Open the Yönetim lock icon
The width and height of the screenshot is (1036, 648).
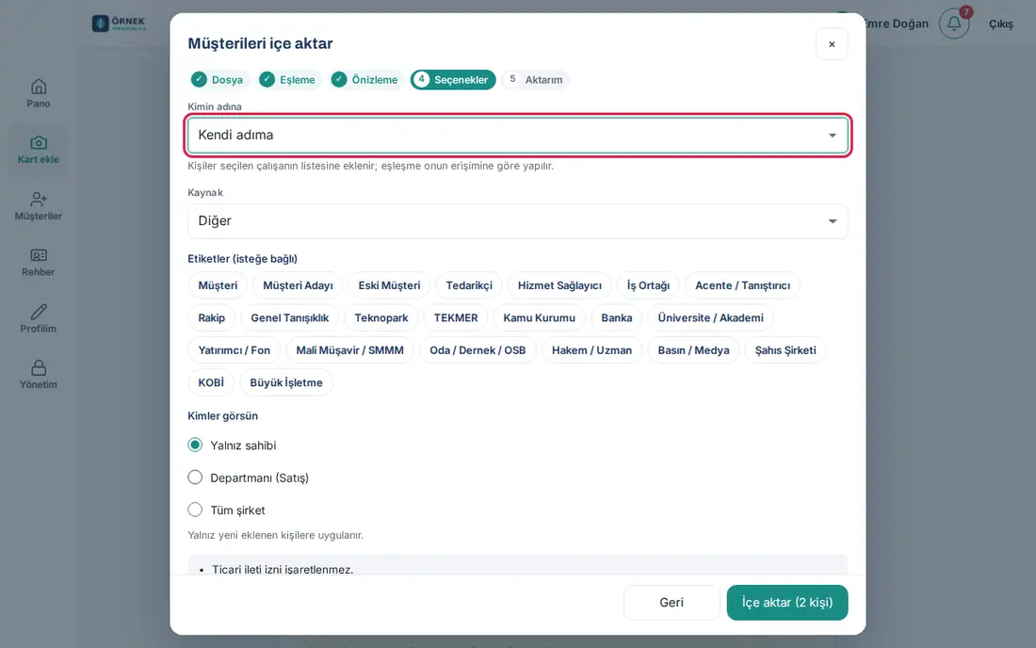tap(39, 368)
